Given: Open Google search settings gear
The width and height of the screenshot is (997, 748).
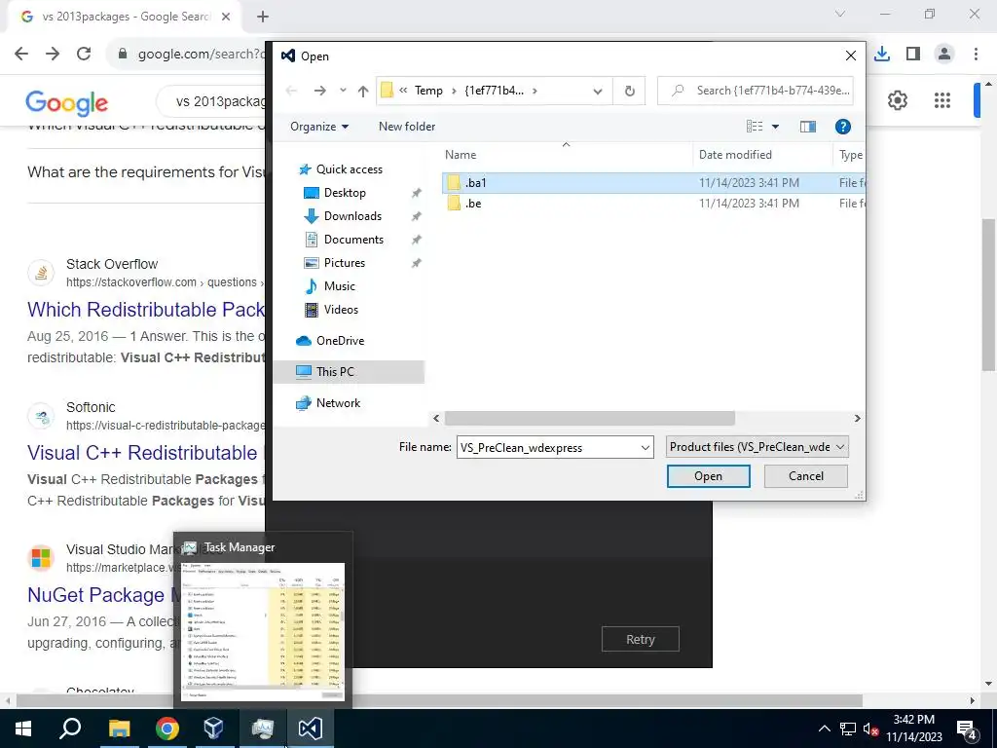Looking at the screenshot, I should point(897,100).
